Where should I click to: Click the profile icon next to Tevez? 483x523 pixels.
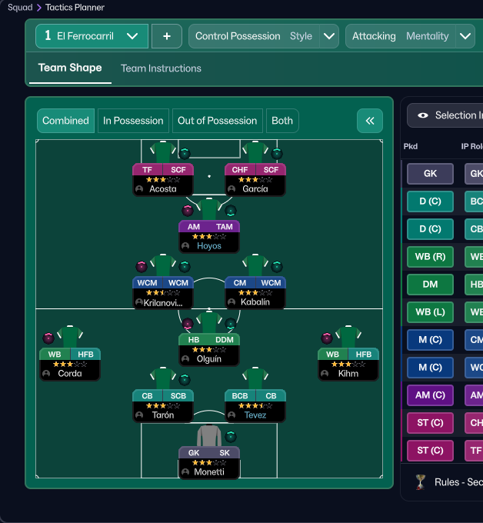pyautogui.click(x=232, y=415)
